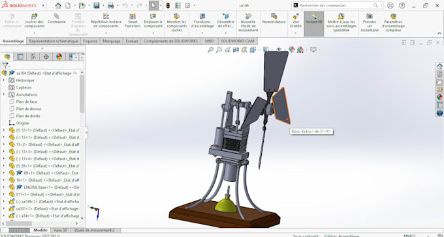Activate the Select cursor tool
444x237 pixels.
(x=153, y=5)
